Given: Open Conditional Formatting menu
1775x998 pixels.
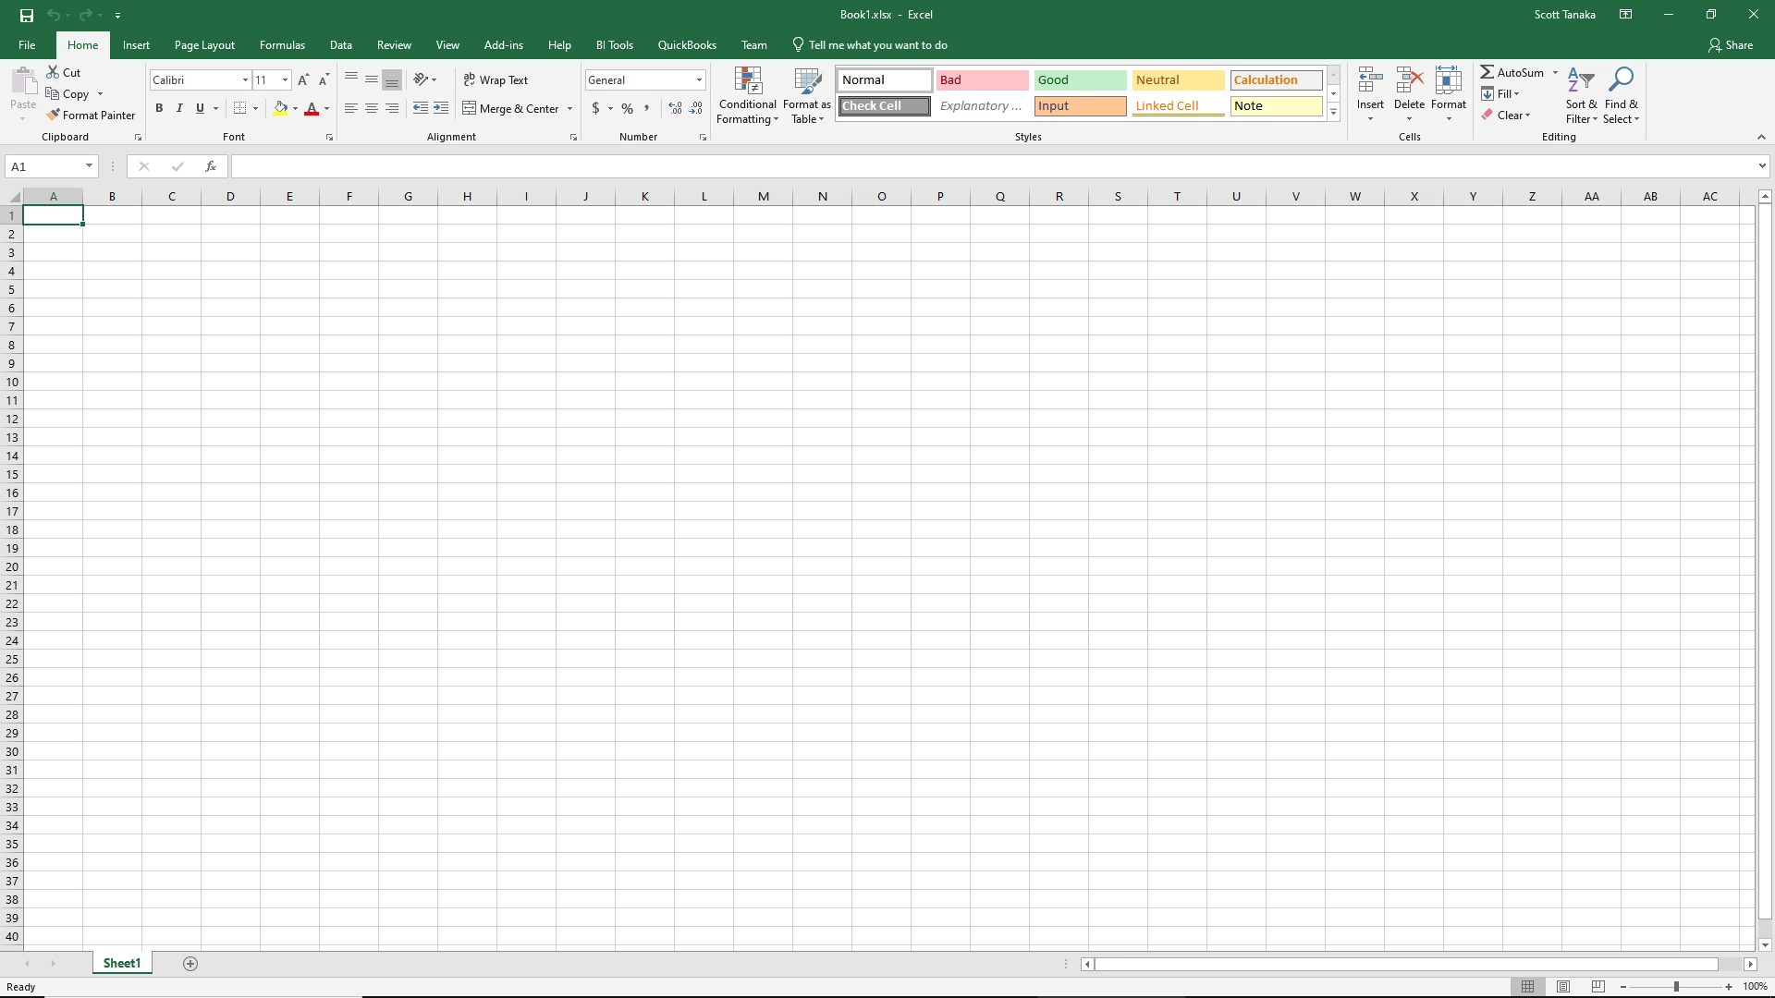Looking at the screenshot, I should pos(747,95).
